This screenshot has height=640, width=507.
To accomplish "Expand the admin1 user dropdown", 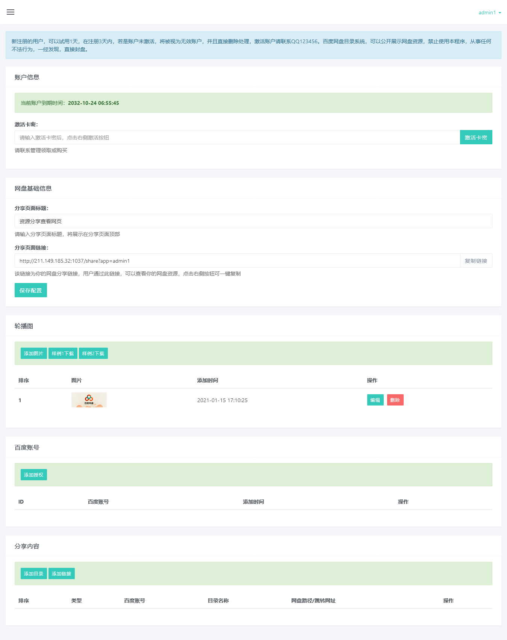I will [x=490, y=12].
